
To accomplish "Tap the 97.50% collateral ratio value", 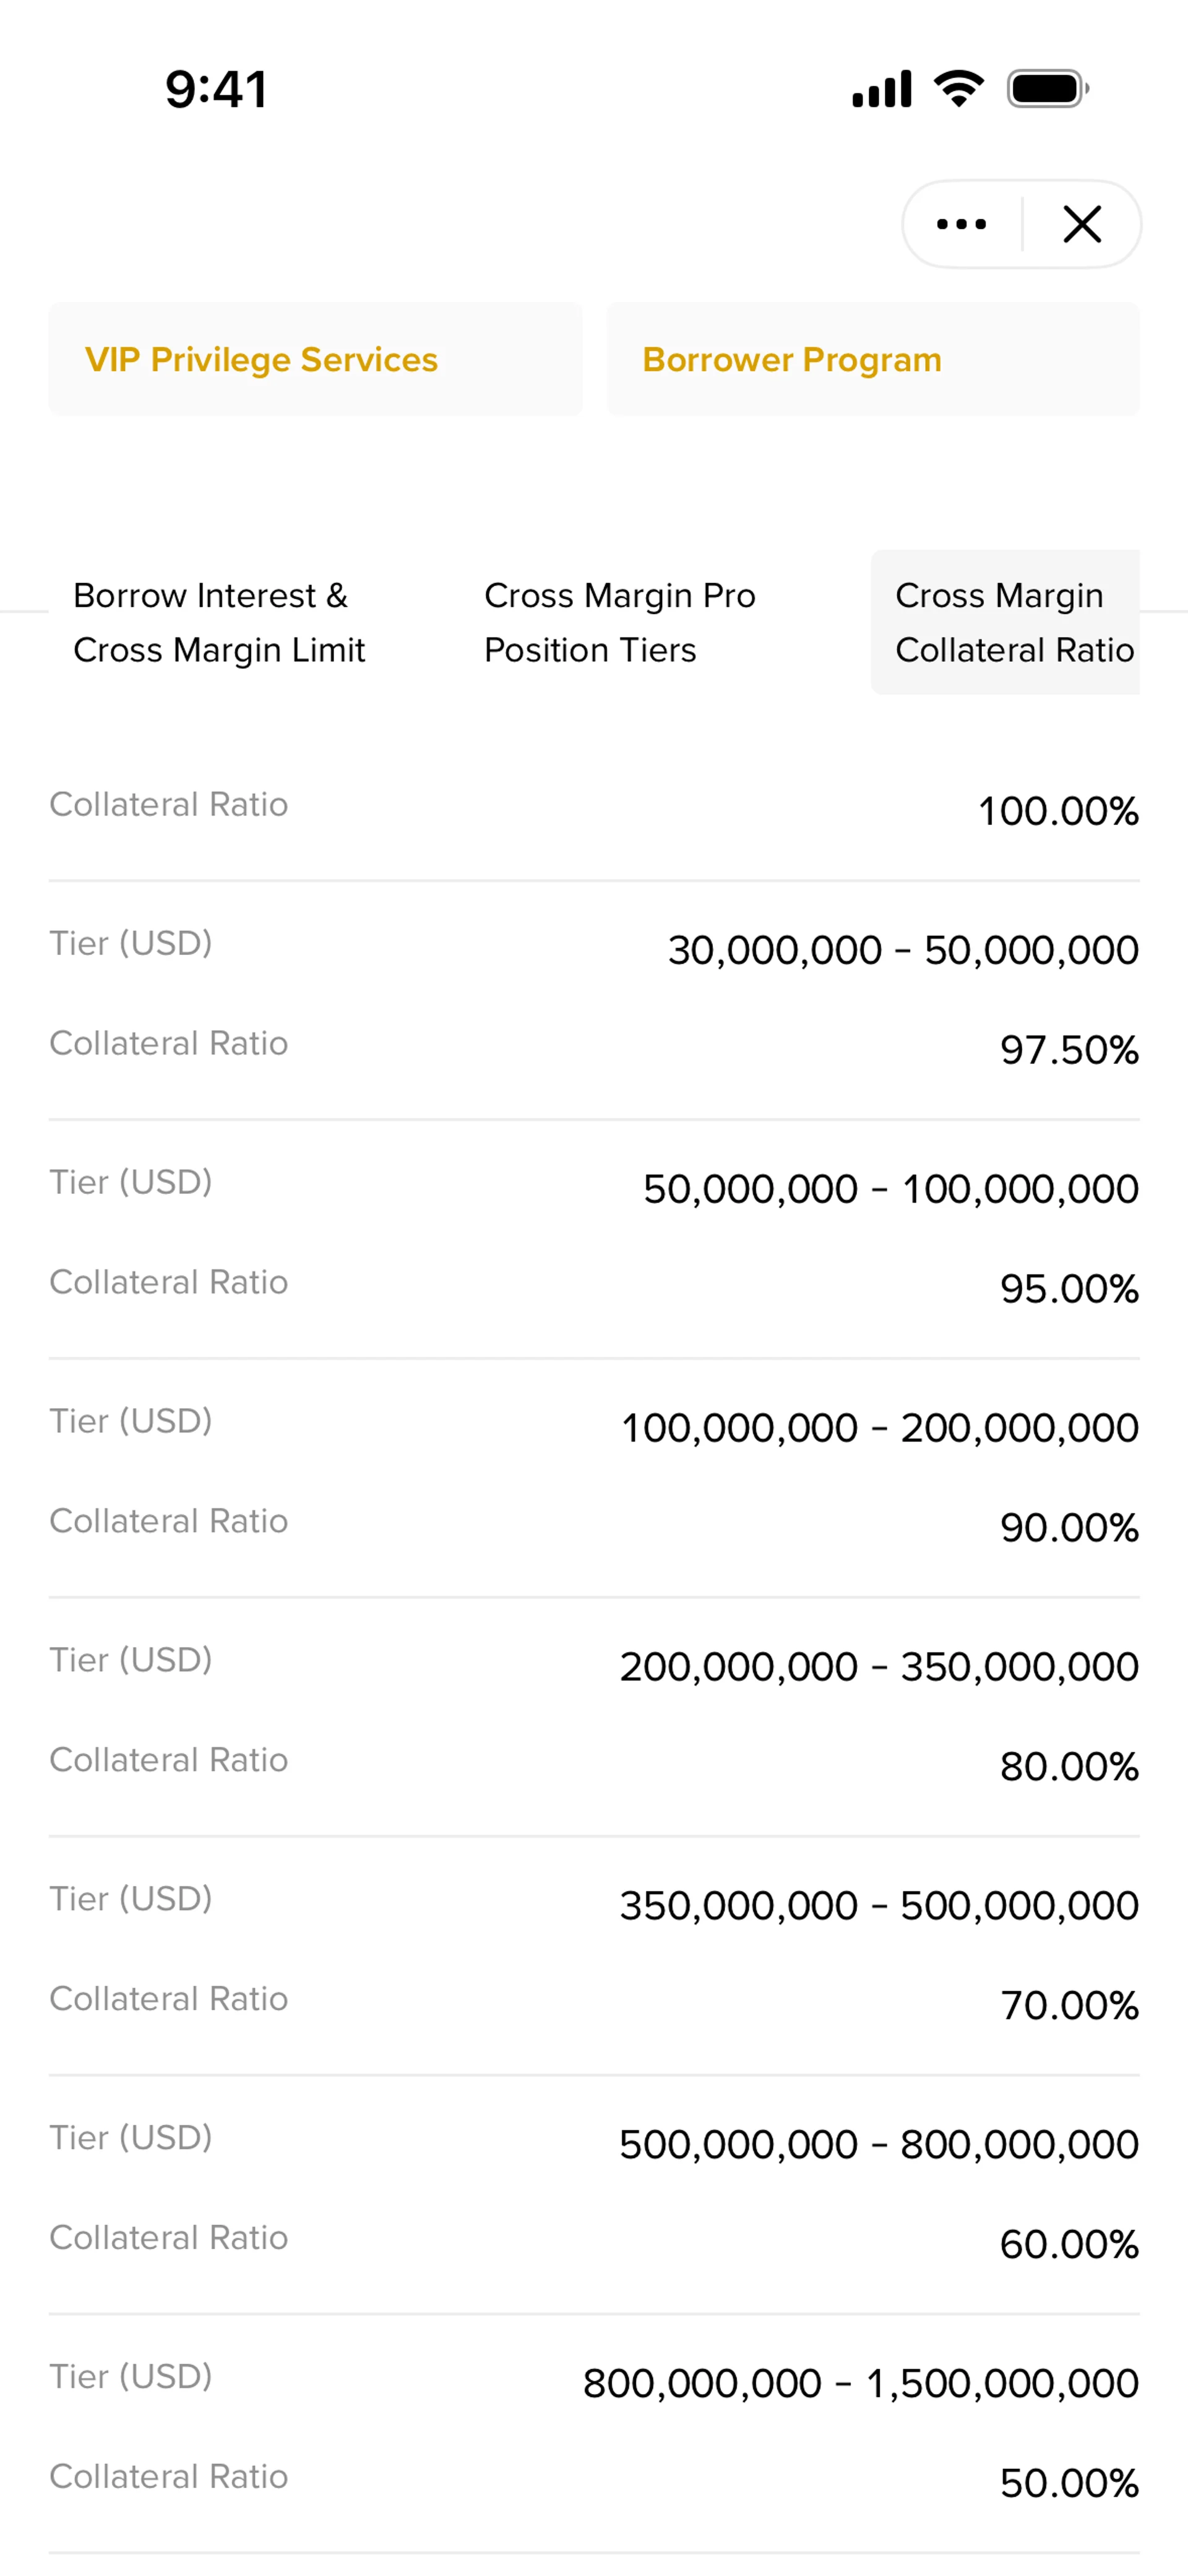I will tap(1069, 1050).
